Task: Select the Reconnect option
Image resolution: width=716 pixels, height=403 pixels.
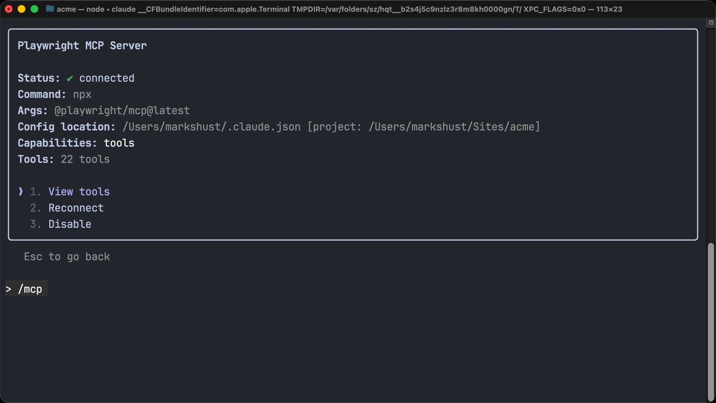Action: pos(76,208)
